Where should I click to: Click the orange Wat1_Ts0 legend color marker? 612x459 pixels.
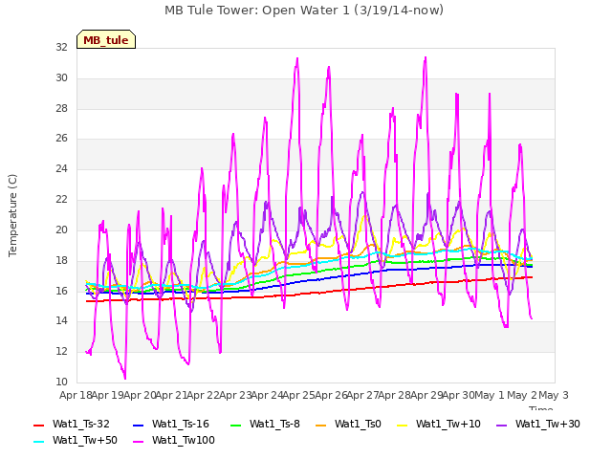coord(321,425)
